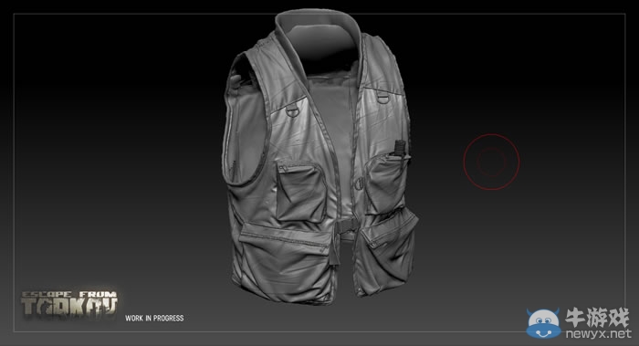Click the inner circle of the brush cursor
639x346 pixels.
coord(491,162)
